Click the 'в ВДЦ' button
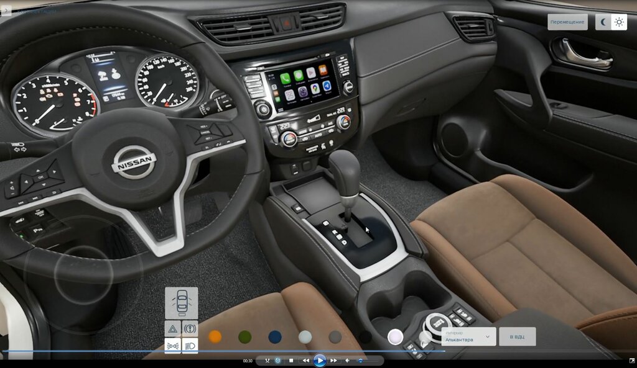 click(x=517, y=336)
